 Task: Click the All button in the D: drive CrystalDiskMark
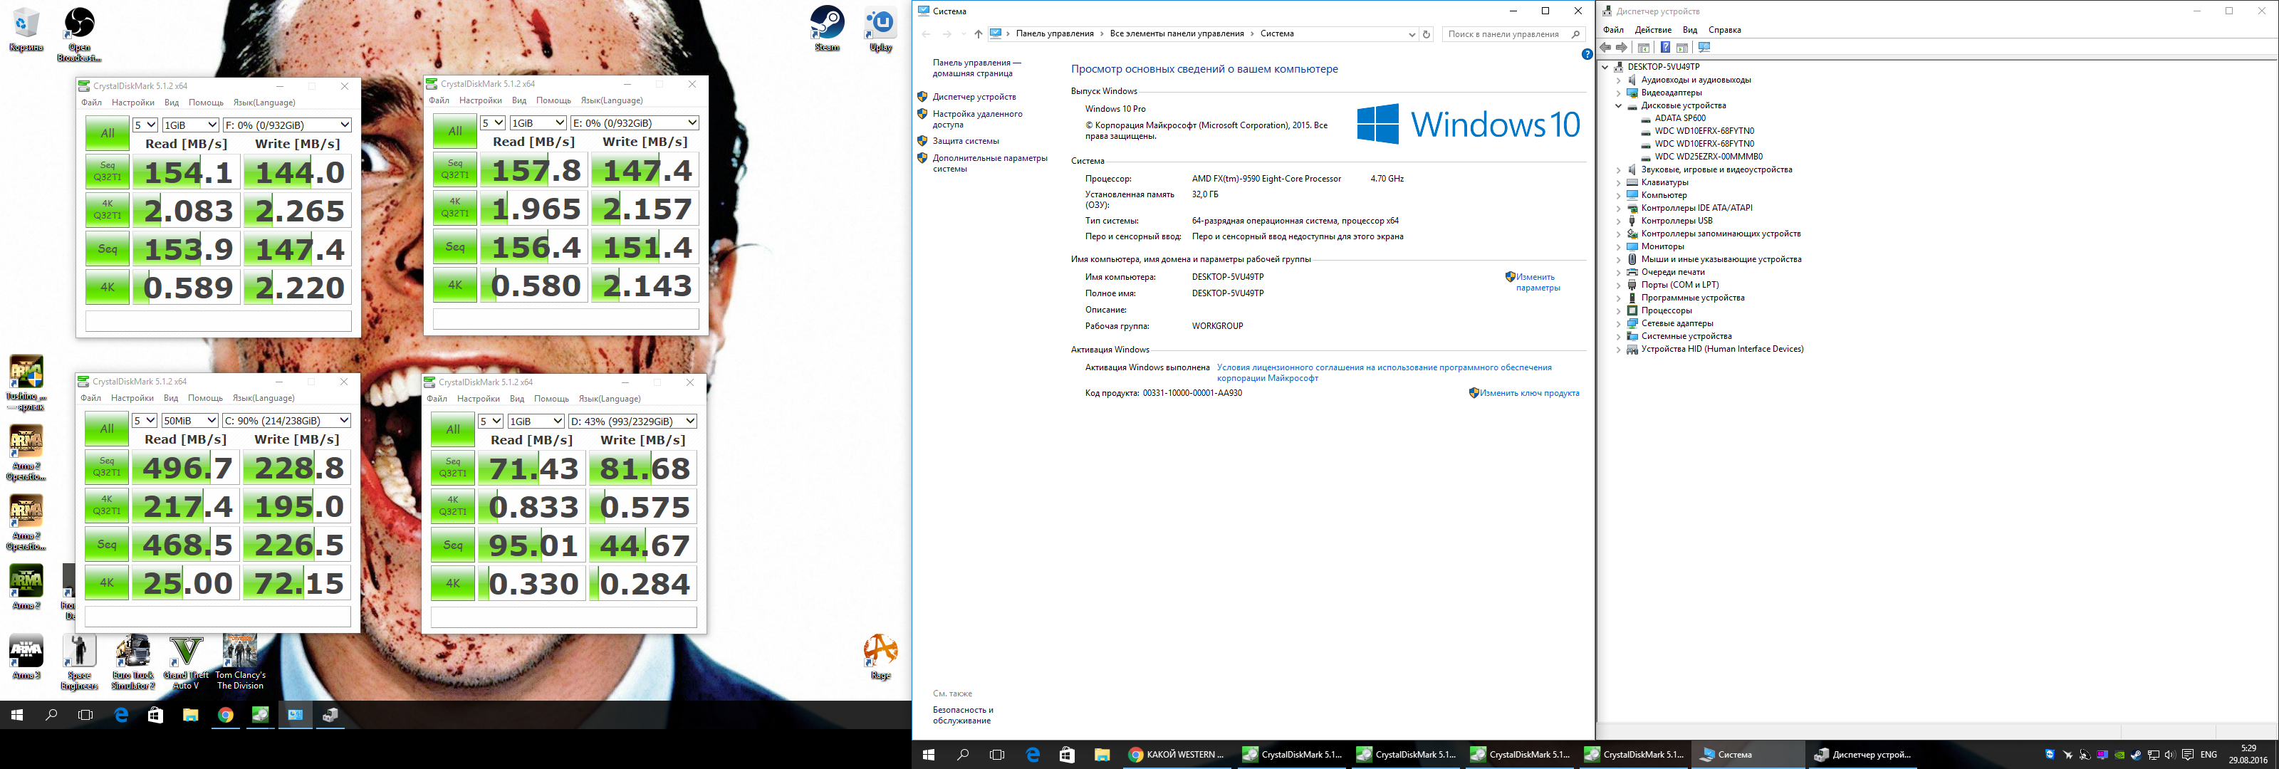(x=453, y=430)
